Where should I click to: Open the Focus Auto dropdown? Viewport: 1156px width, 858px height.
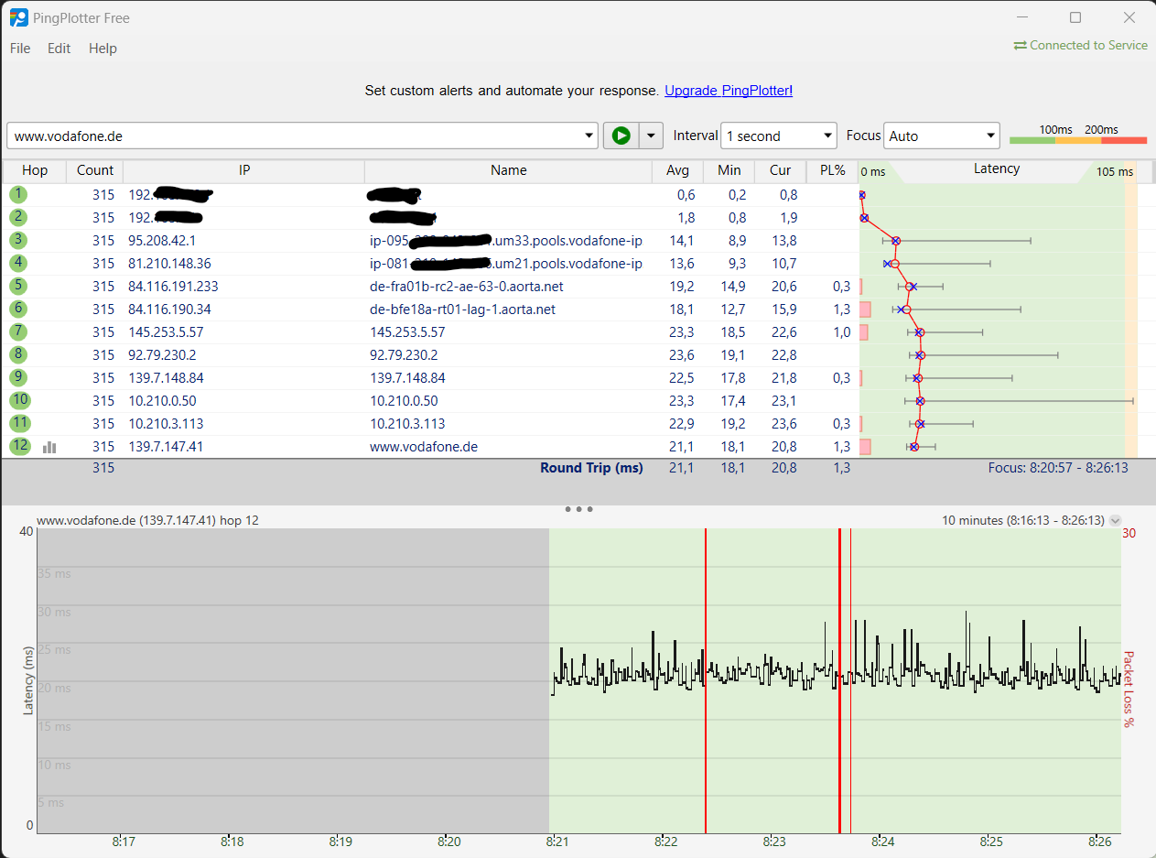942,136
